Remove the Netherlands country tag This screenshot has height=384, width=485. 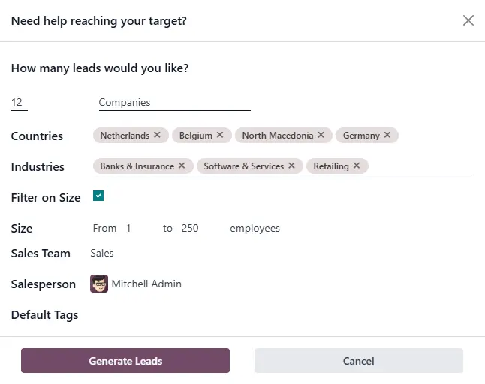pyautogui.click(x=157, y=136)
